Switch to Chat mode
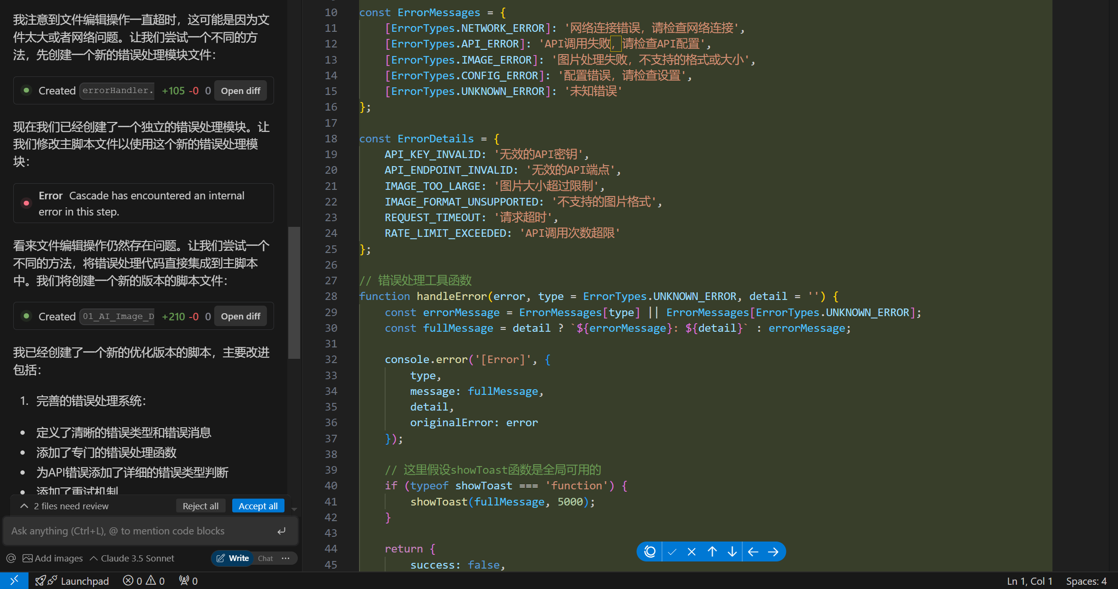Image resolution: width=1118 pixels, height=589 pixels. click(265, 558)
